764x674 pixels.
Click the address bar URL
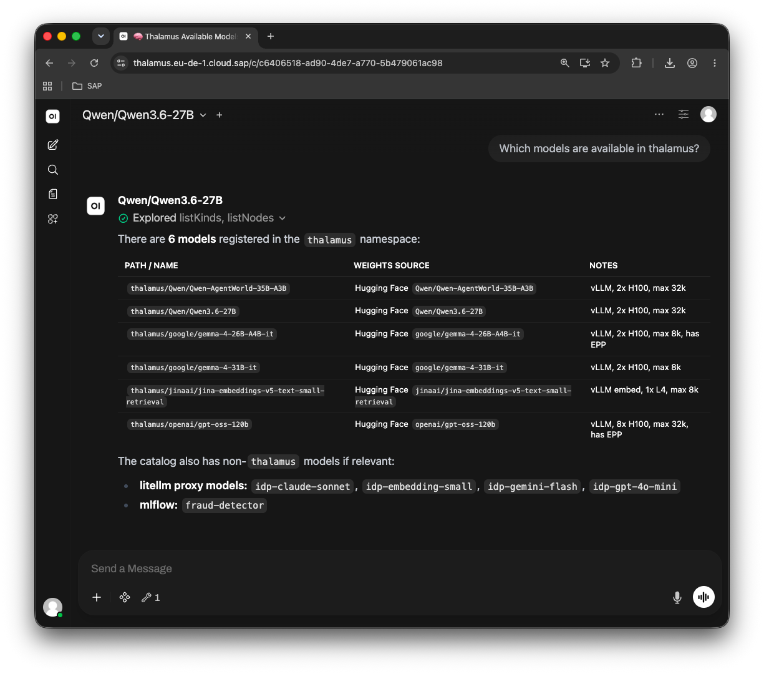(288, 63)
